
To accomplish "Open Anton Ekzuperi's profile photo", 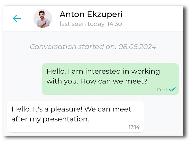I will point(43,18).
